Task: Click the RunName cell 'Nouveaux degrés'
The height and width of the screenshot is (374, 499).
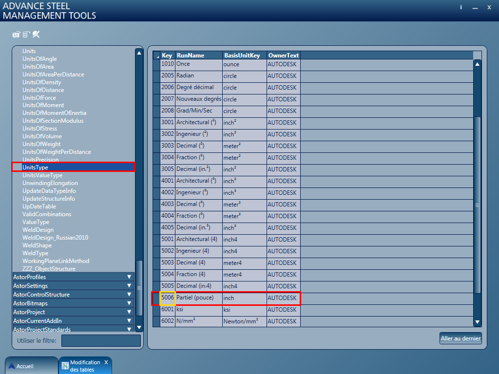Action: point(199,99)
